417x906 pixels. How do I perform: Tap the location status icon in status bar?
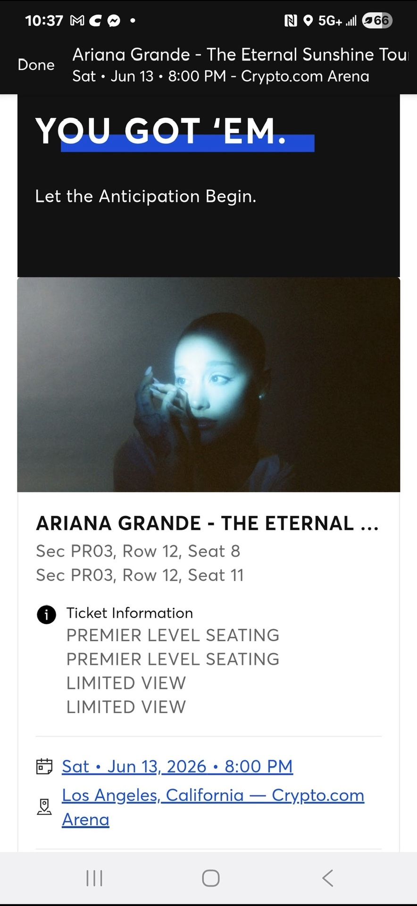[x=308, y=20]
